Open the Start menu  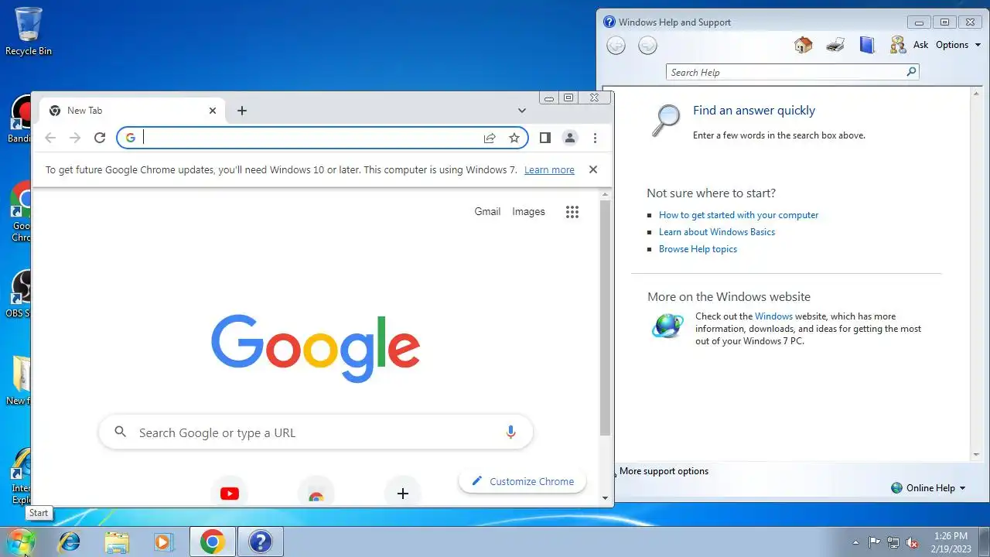click(21, 542)
